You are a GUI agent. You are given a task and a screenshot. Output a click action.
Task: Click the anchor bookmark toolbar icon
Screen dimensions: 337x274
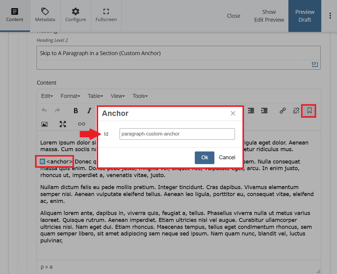point(309,111)
